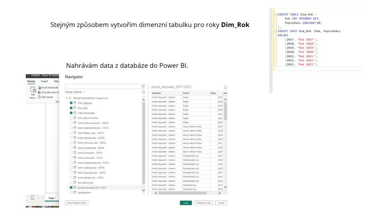This screenshot has height=211, width=376.
Task: Click the SQL Server source icon
Action: (39, 97)
